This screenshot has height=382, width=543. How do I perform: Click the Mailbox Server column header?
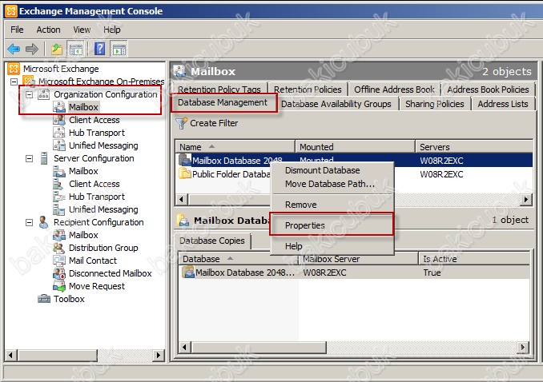click(x=359, y=259)
